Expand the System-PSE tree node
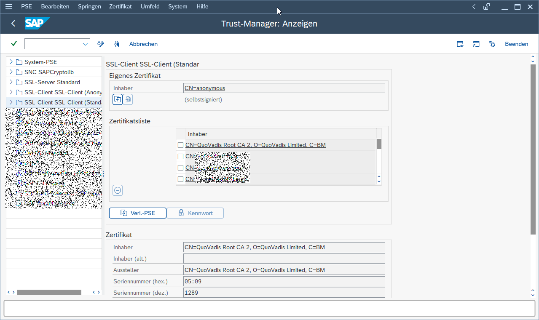The height and width of the screenshot is (320, 539). pos(11,62)
